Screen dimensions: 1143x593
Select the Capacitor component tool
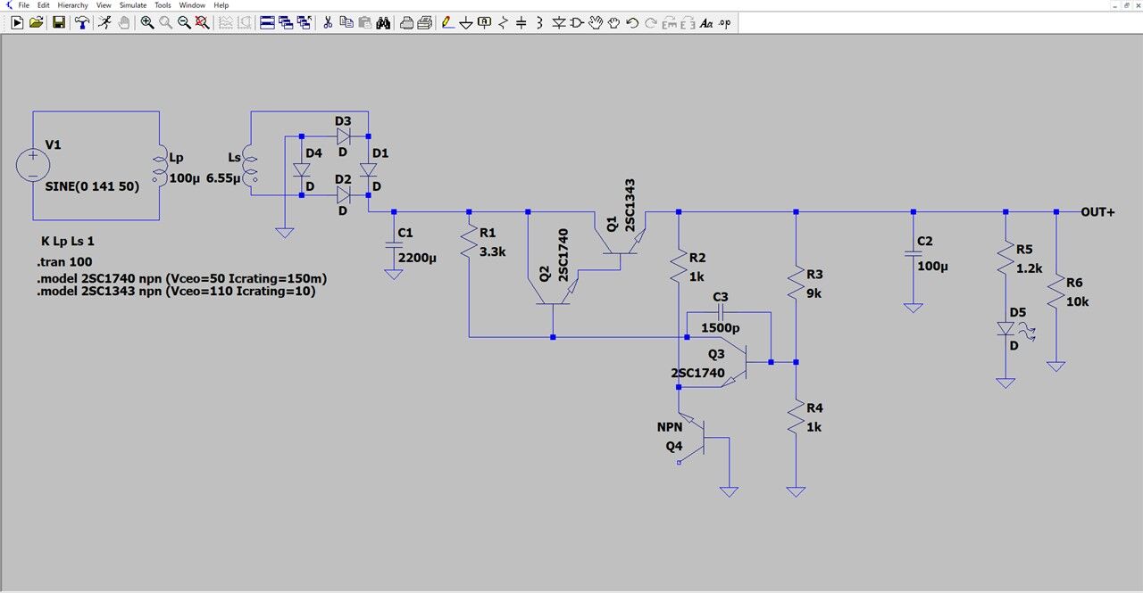[521, 22]
